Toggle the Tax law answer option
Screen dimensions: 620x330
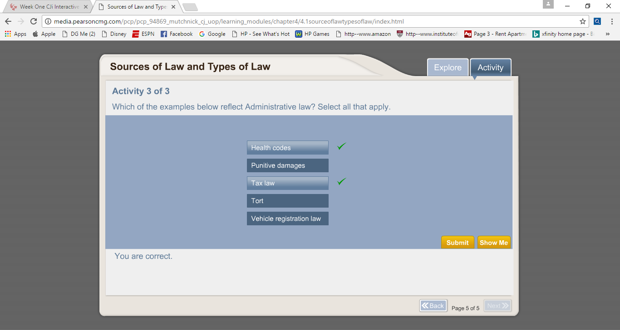(x=287, y=183)
